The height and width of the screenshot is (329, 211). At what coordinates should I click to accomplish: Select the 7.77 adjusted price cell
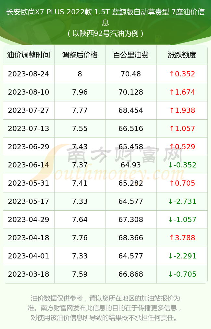[x=80, y=110]
